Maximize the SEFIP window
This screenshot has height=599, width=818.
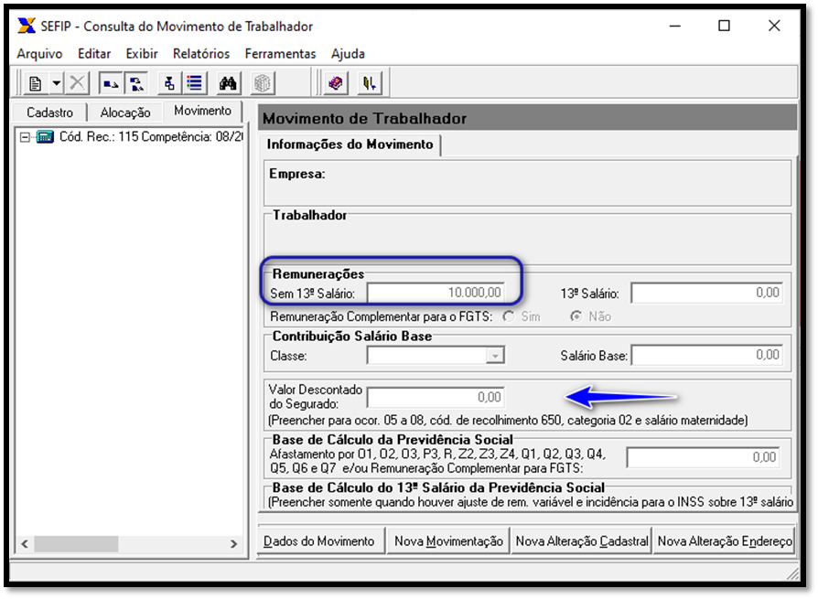[724, 26]
